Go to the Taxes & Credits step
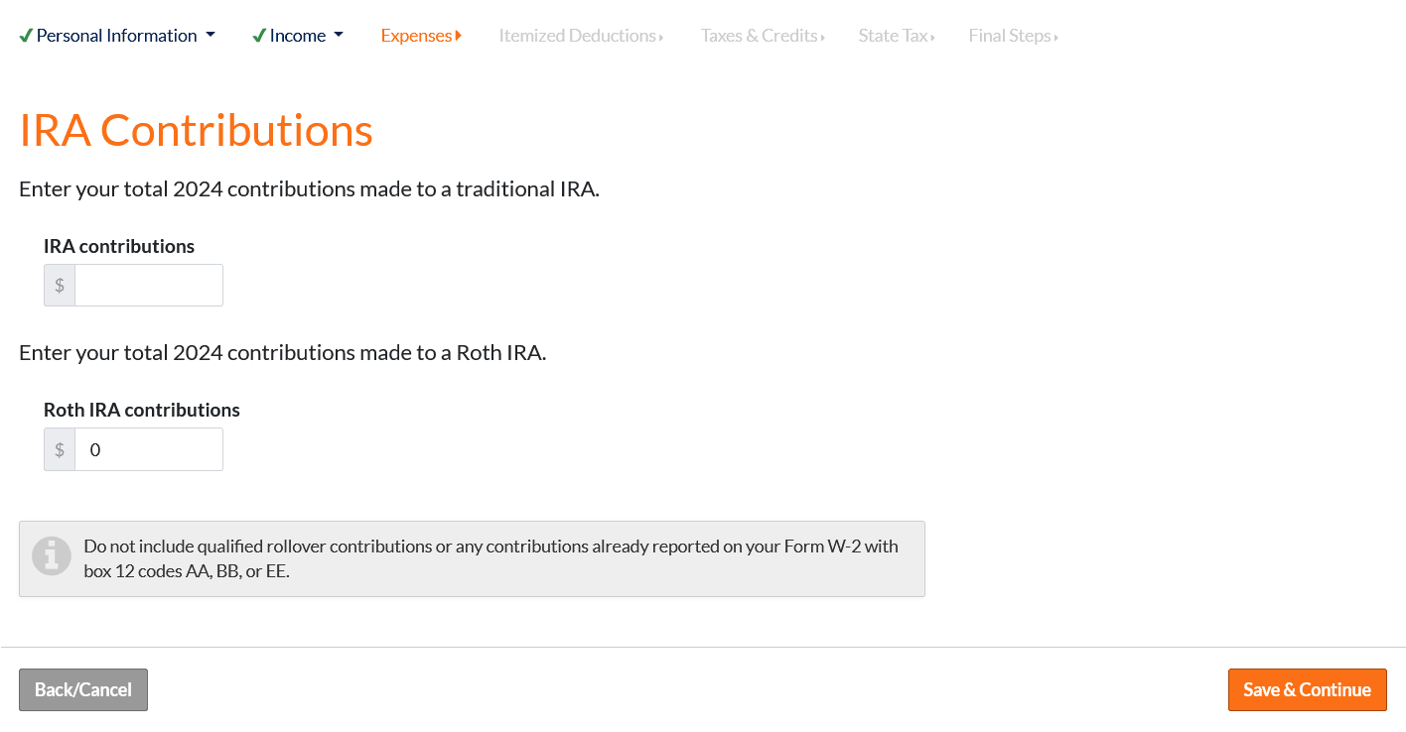Viewport: 1406px width, 732px height. click(759, 36)
